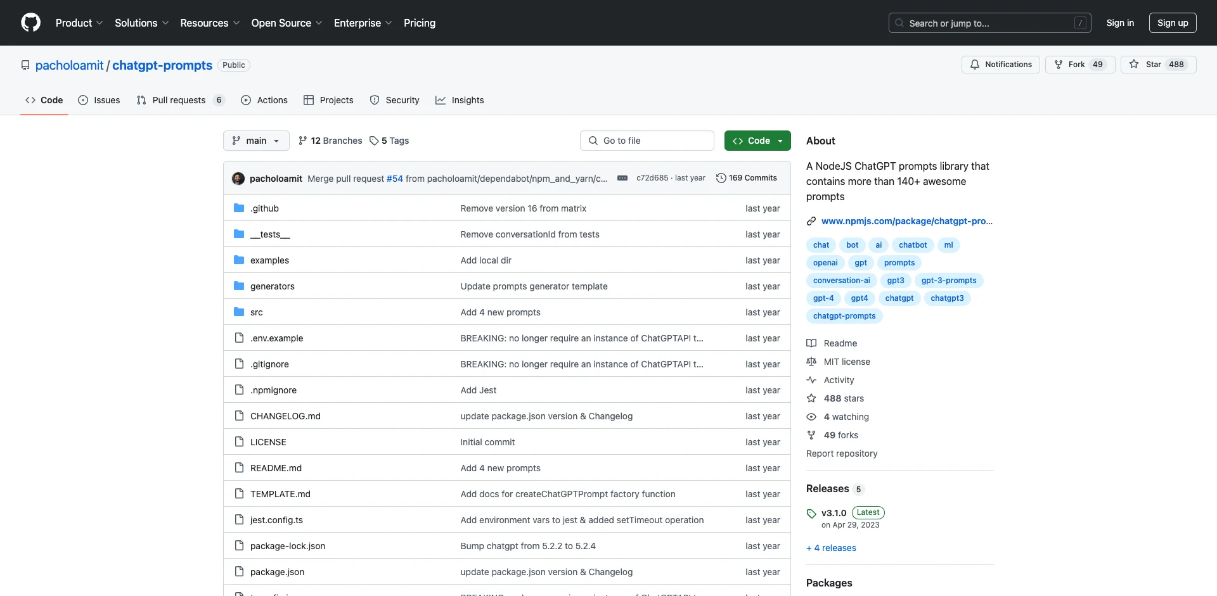
Task: Click the pacholoamit owner link
Action: (69, 65)
